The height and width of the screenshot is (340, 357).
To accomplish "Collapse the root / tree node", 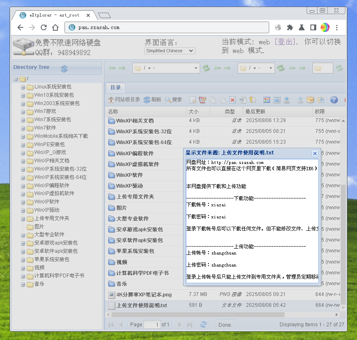I will pyautogui.click(x=16, y=79).
